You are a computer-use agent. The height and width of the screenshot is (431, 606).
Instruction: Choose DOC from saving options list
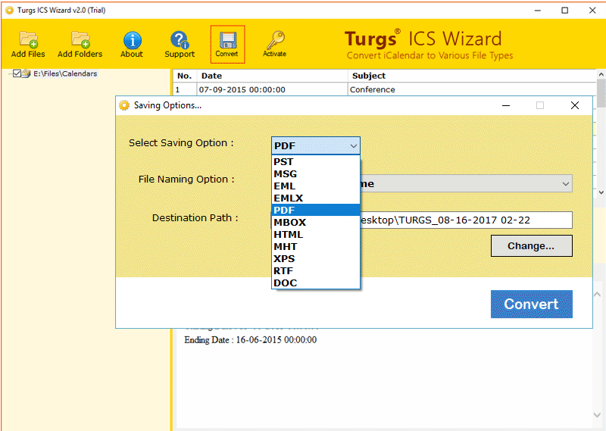316,283
